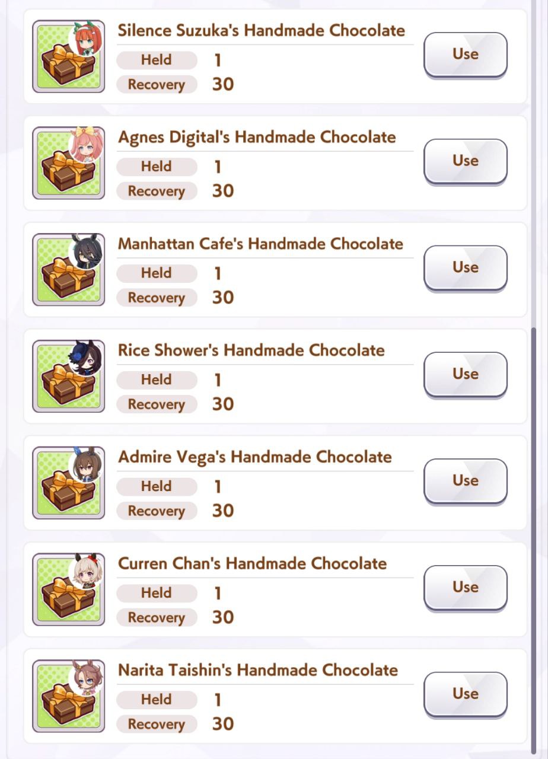Tap Curren Chan's chocolate box icon
The image size is (548, 759).
[x=68, y=590]
